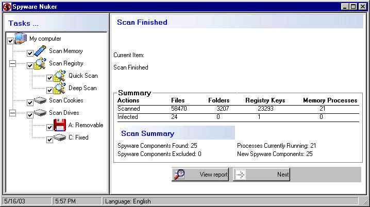
Task: Uncheck the C: Fixed checkbox
Action: coord(49,140)
